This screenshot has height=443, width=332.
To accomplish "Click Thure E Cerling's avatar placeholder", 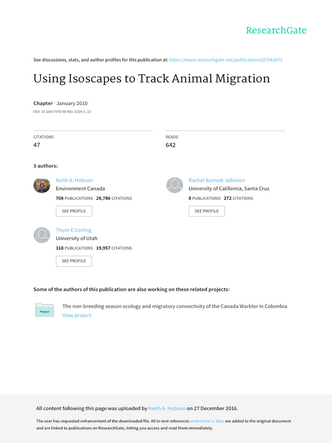I will 42,235.
